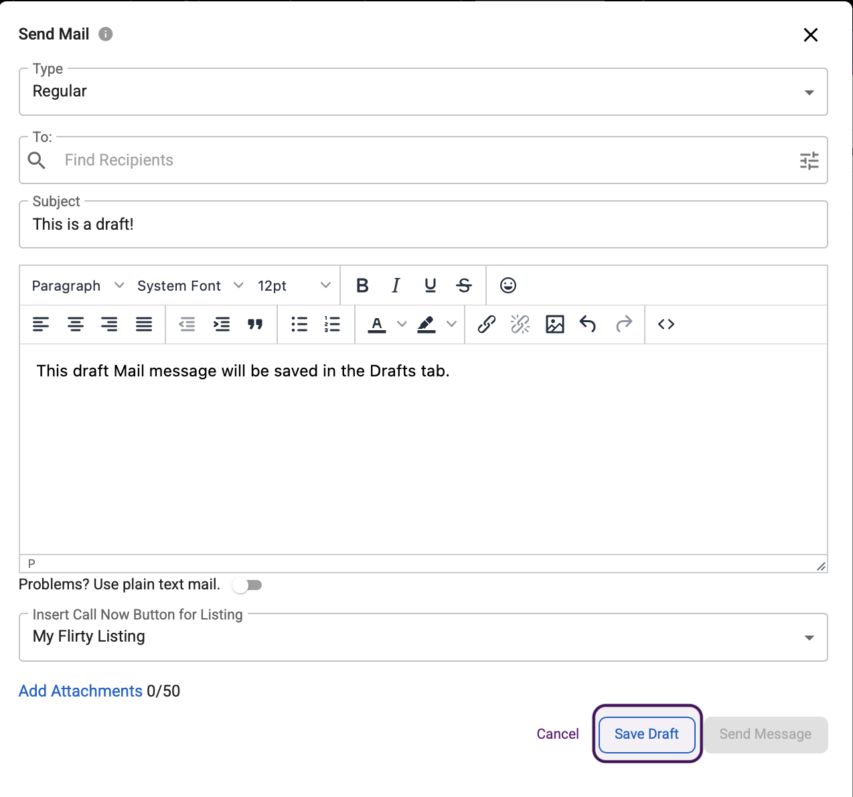The image size is (853, 797).
Task: Toggle italic formatting
Action: (396, 286)
